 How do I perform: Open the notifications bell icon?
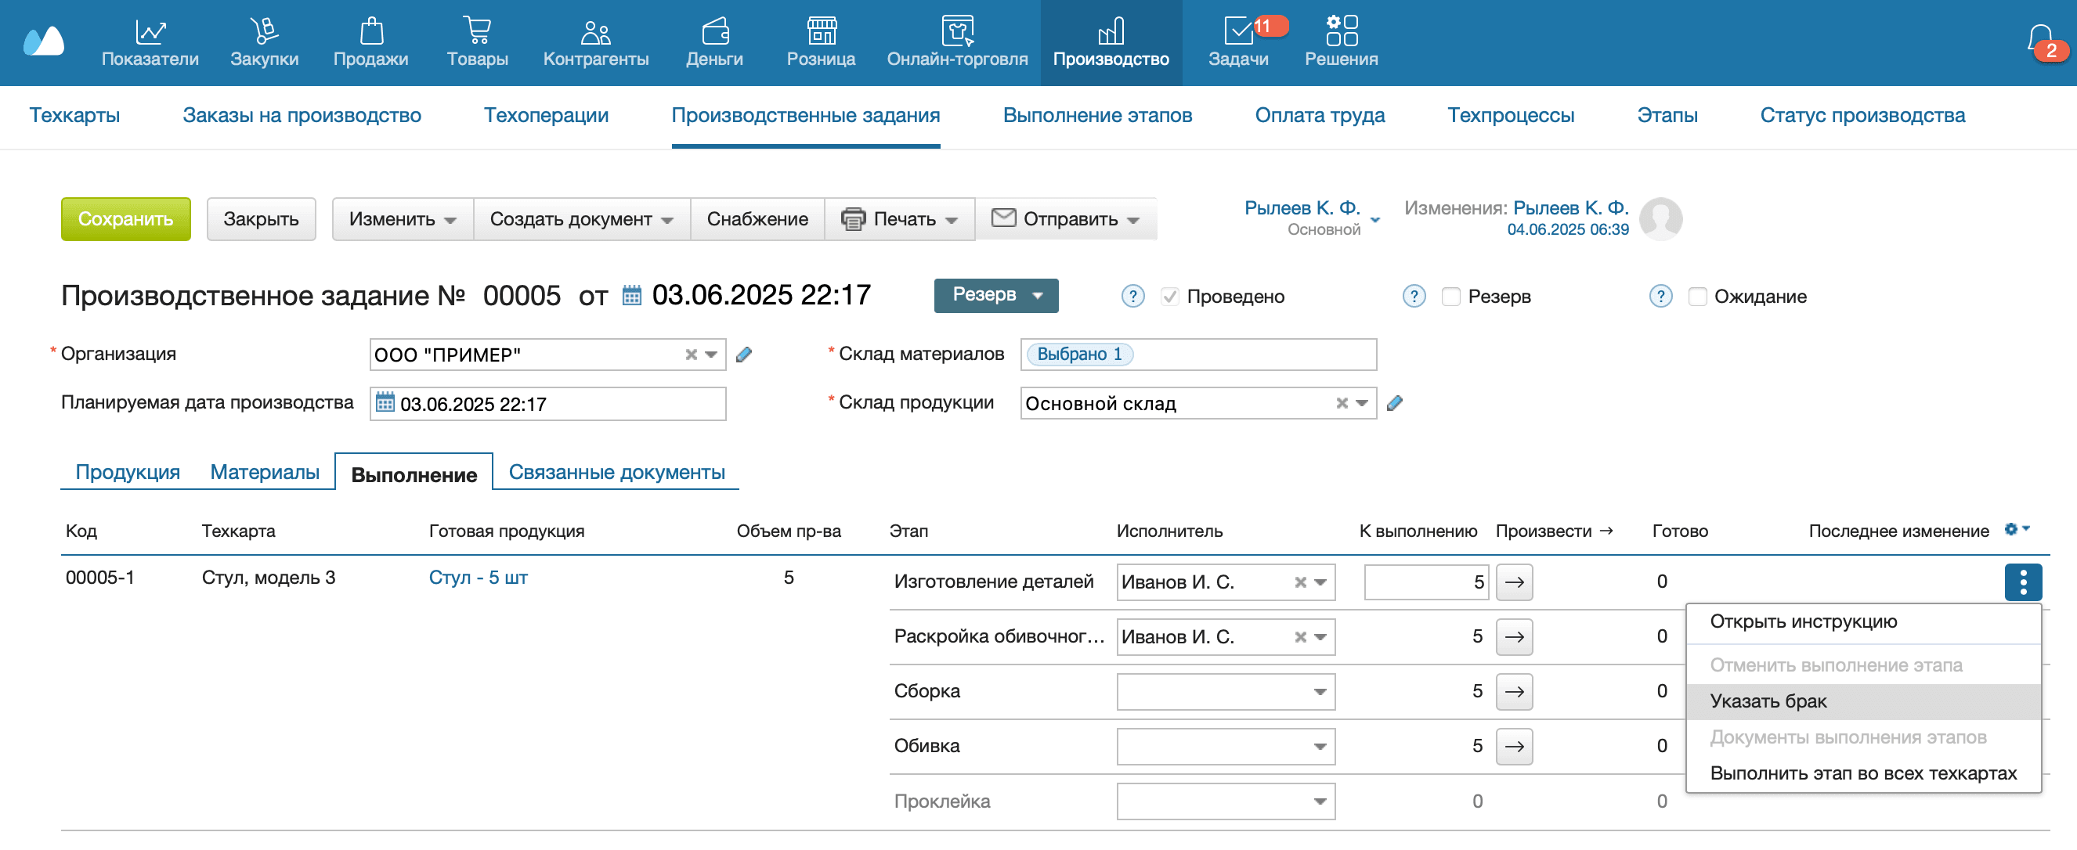2039,38
